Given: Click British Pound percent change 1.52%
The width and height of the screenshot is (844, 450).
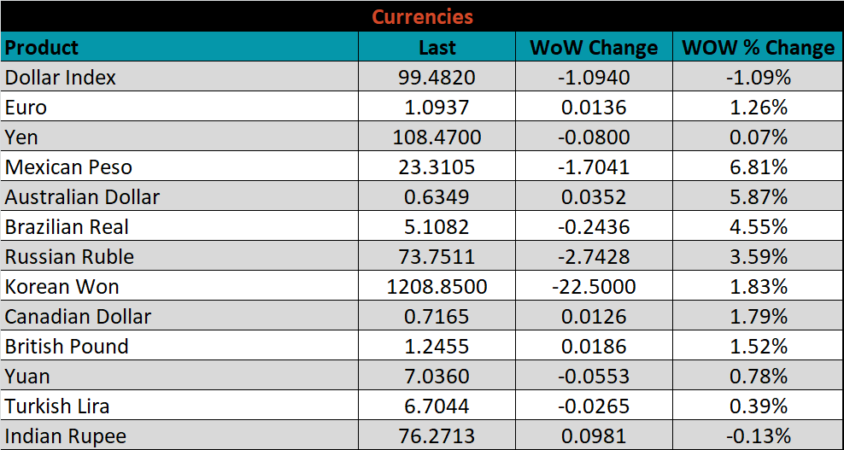Looking at the screenshot, I should [x=758, y=346].
